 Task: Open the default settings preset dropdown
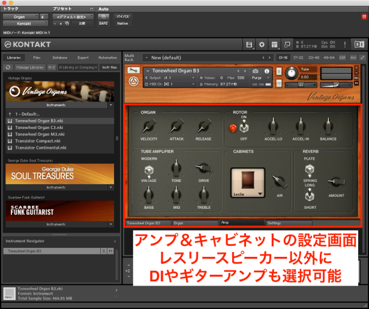click(x=73, y=17)
